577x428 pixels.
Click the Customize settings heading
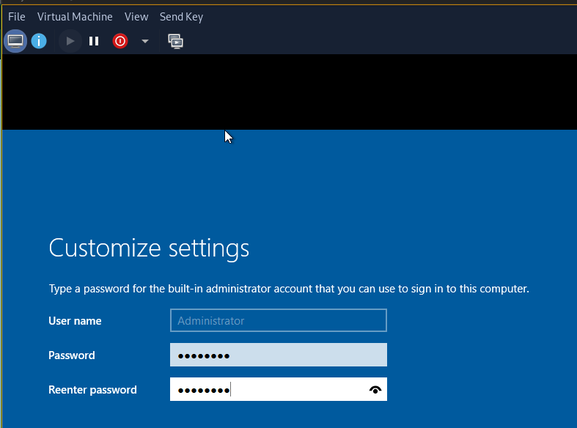click(149, 248)
